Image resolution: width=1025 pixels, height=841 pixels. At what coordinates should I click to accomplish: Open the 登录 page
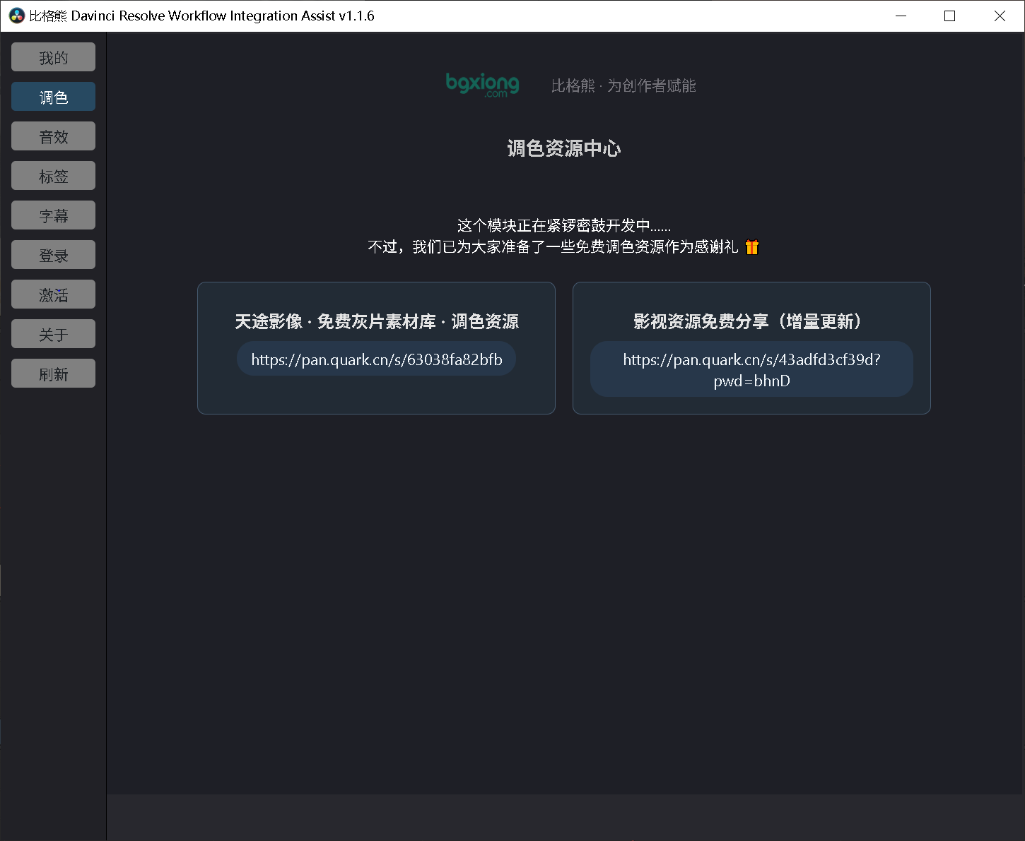tap(53, 255)
